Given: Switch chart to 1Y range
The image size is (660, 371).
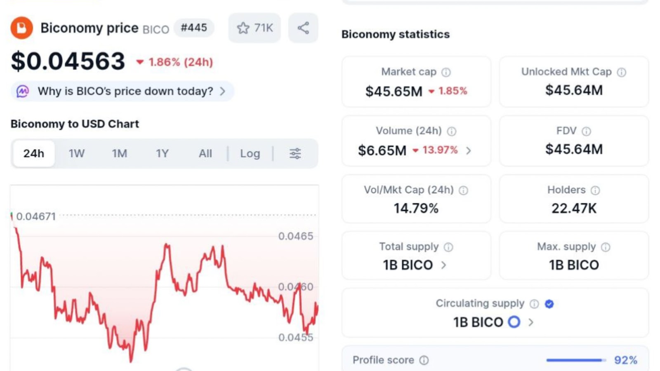Looking at the screenshot, I should point(162,154).
